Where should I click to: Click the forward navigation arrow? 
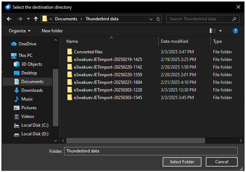(20, 19)
